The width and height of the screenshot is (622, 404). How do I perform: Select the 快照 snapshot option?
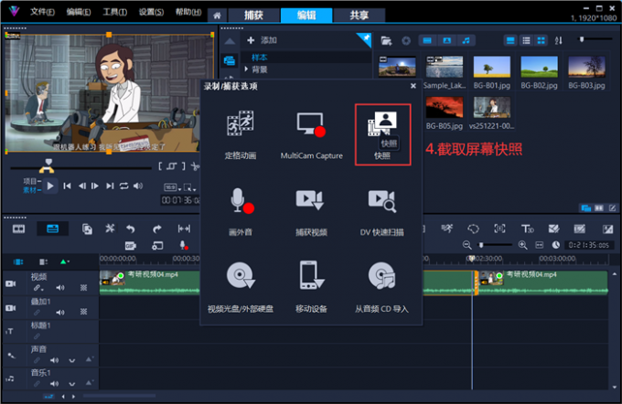coord(382,134)
